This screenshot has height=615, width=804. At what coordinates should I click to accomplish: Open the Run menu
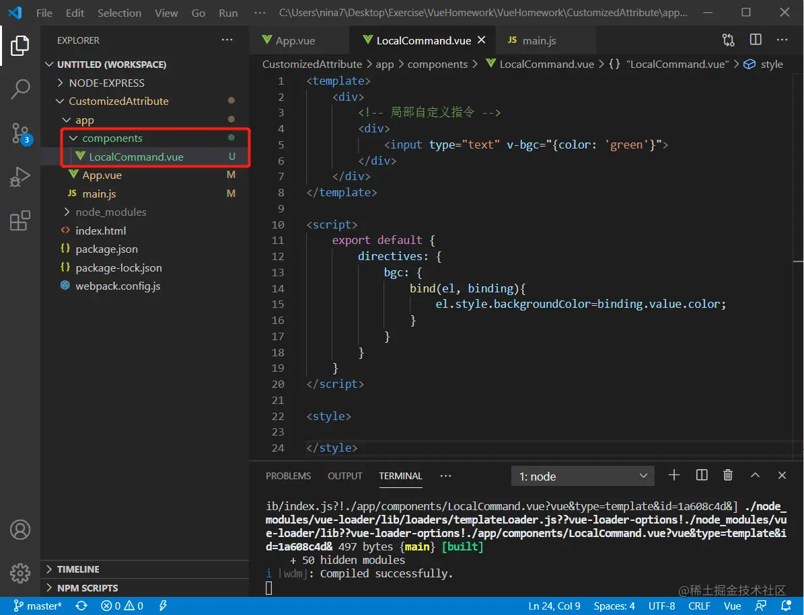tap(228, 13)
